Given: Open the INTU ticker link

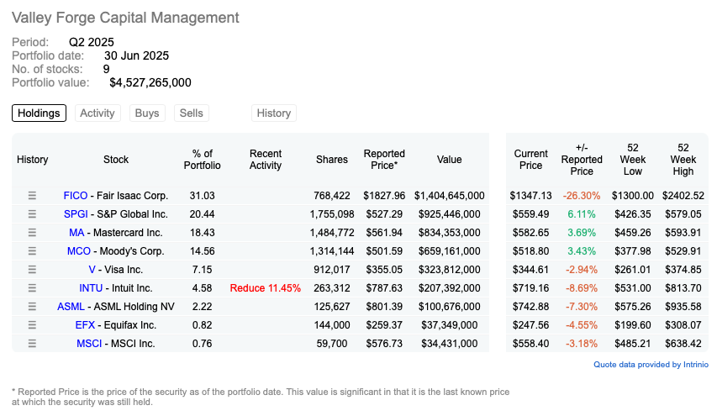Looking at the screenshot, I should pos(91,288).
